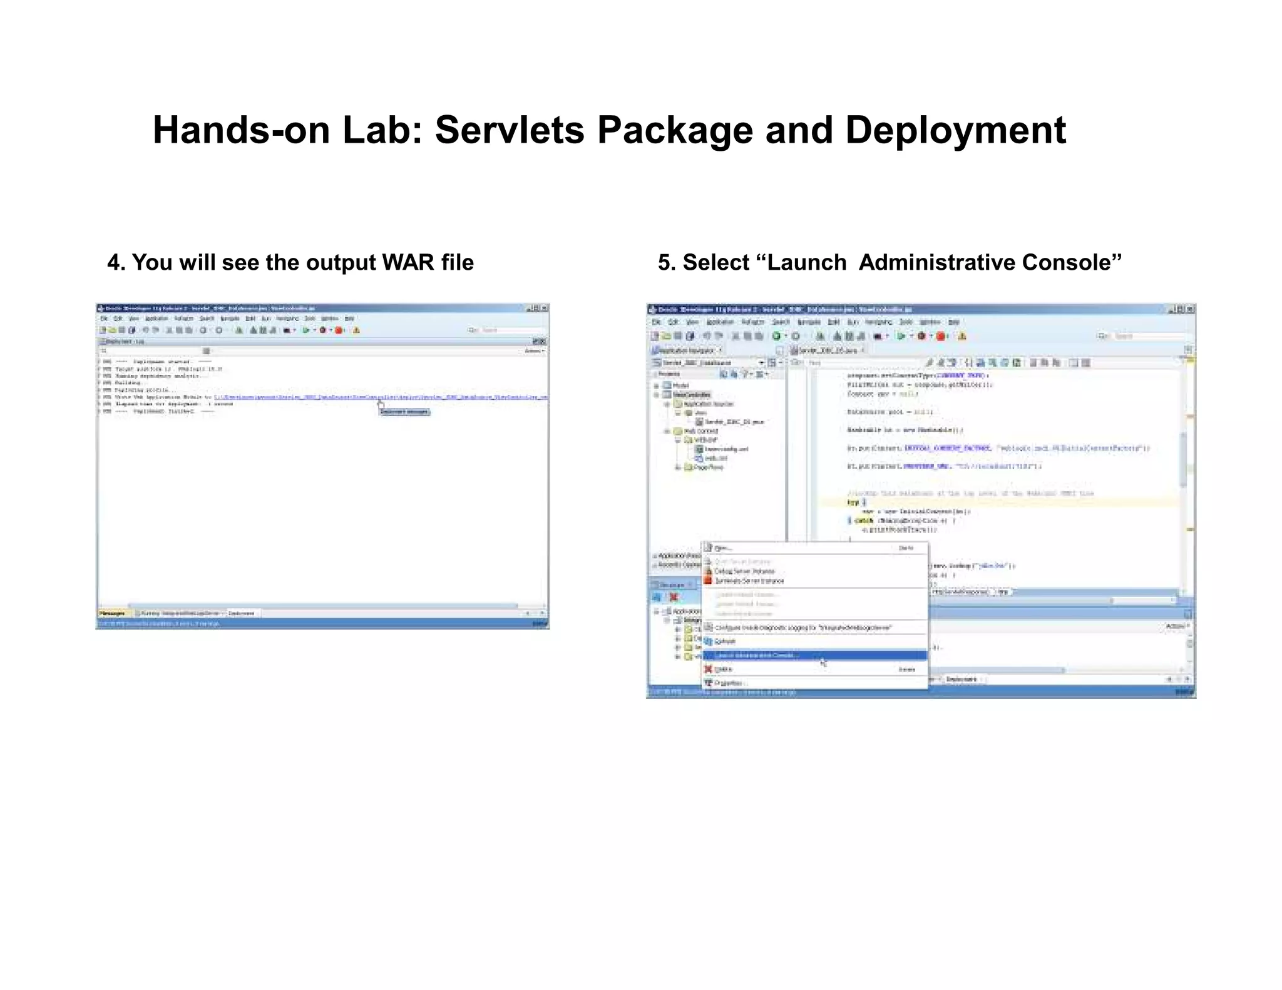Click red Terminate icon in right window toolbar
This screenshot has width=1282, height=990.
pyautogui.click(x=941, y=336)
